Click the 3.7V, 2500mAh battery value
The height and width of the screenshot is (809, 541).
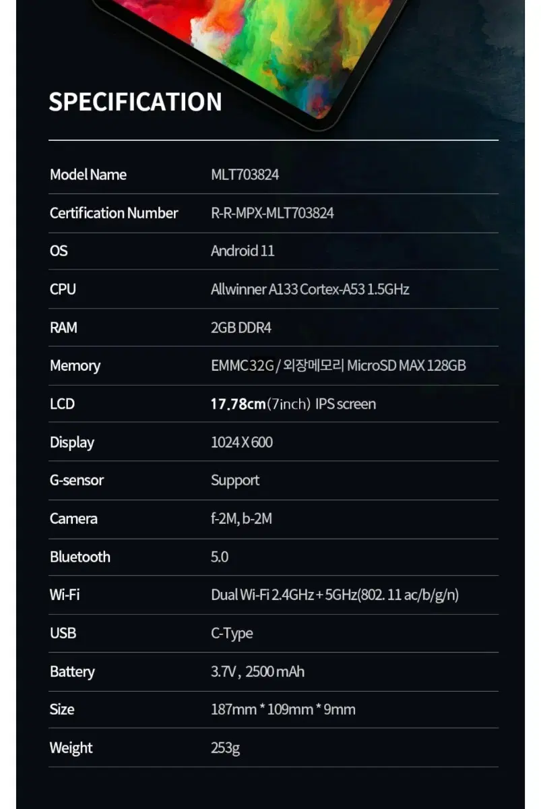pyautogui.click(x=258, y=671)
